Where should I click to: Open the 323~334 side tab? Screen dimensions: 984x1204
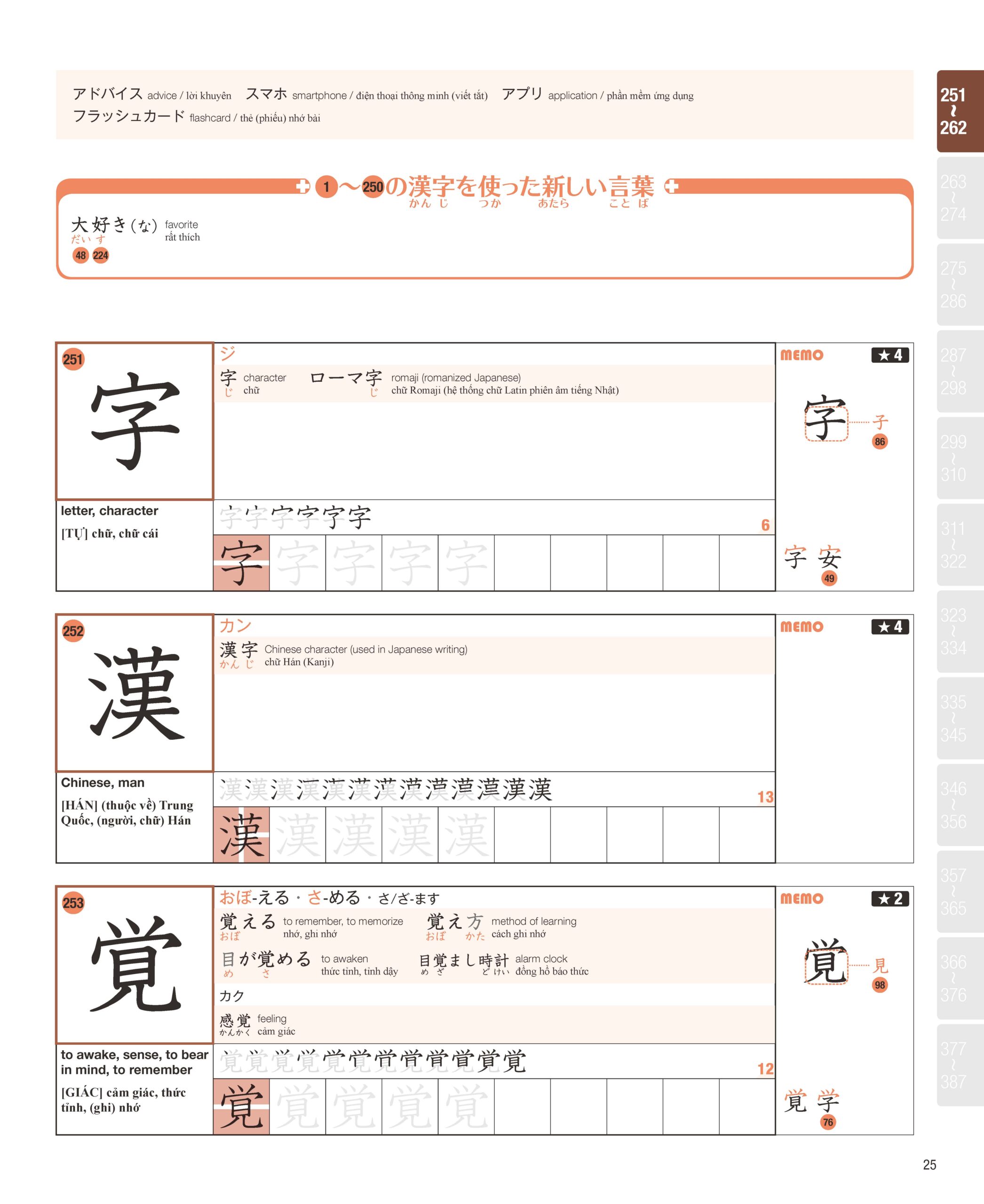click(960, 632)
